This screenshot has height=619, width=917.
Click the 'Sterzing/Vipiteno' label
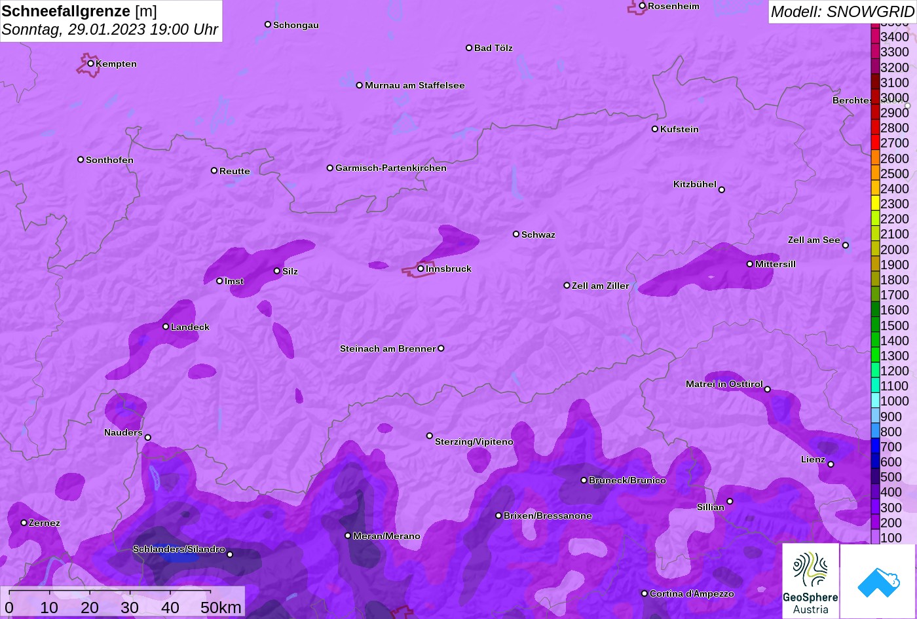tap(474, 442)
